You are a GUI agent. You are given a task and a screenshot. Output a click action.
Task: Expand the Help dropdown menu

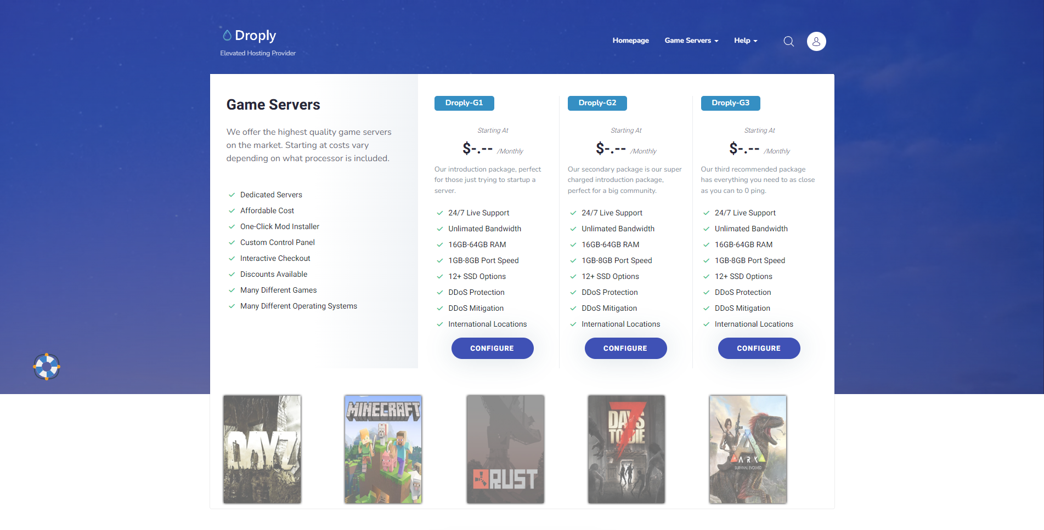click(745, 41)
